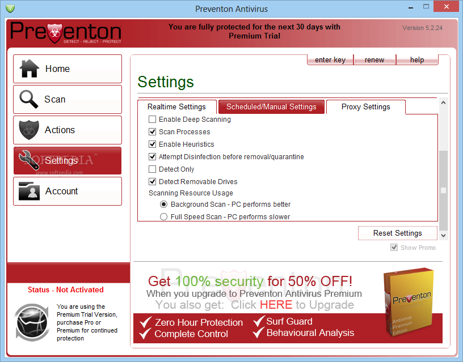This screenshot has width=463, height=362.
Task: Click the globe status icon
Action: tap(32, 322)
